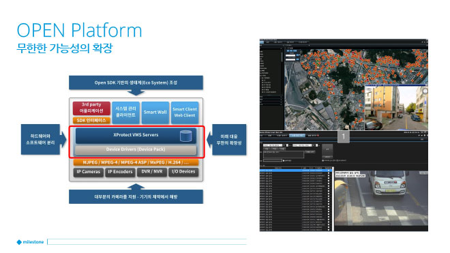Click the vertical scrollbar beside the results list
Image resolution: width=450 pixels, height=253 pixels.
[333, 198]
